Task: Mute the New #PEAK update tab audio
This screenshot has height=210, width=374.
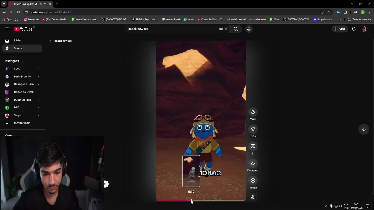Action: click(45, 4)
